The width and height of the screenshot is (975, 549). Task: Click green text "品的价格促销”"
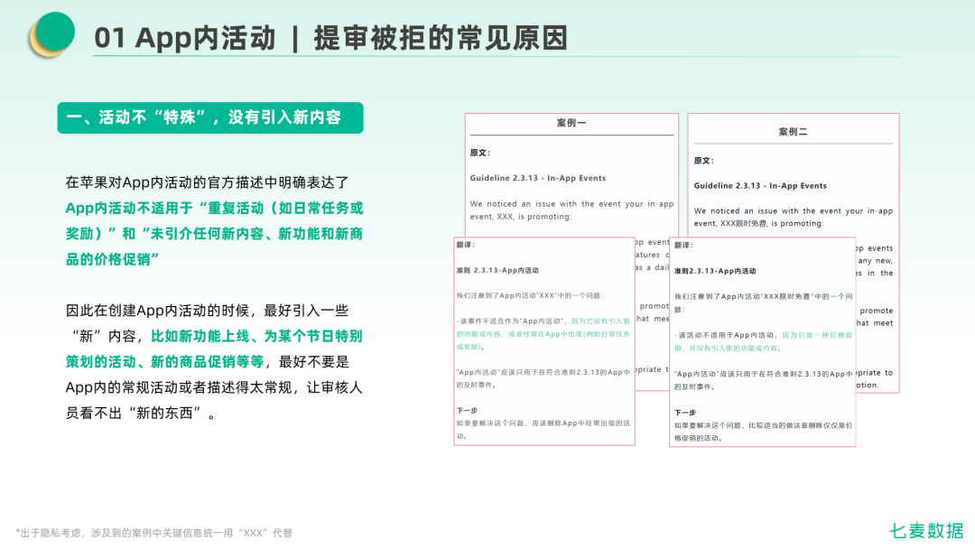click(112, 259)
